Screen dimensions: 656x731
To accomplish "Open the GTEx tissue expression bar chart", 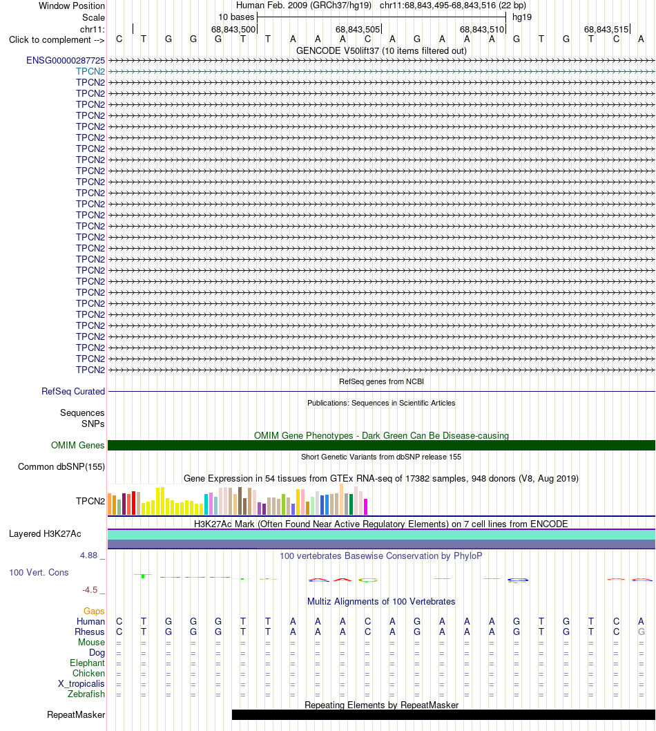I will [238, 500].
